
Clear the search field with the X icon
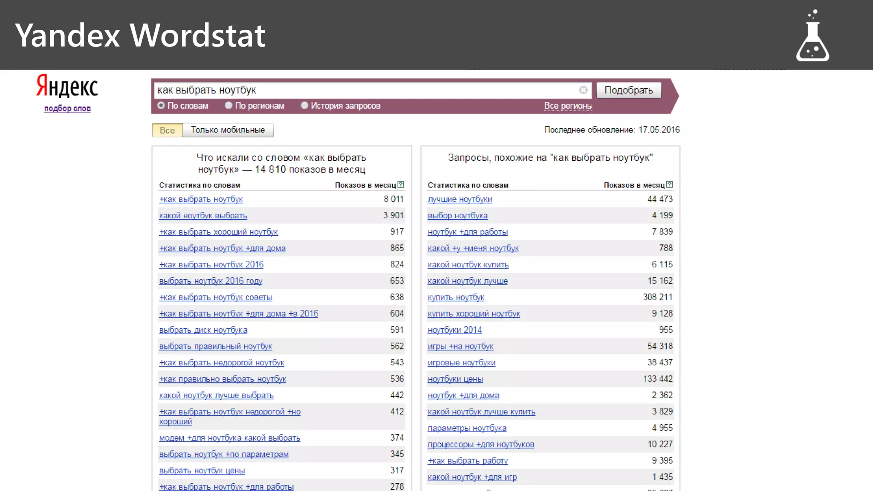(x=583, y=90)
